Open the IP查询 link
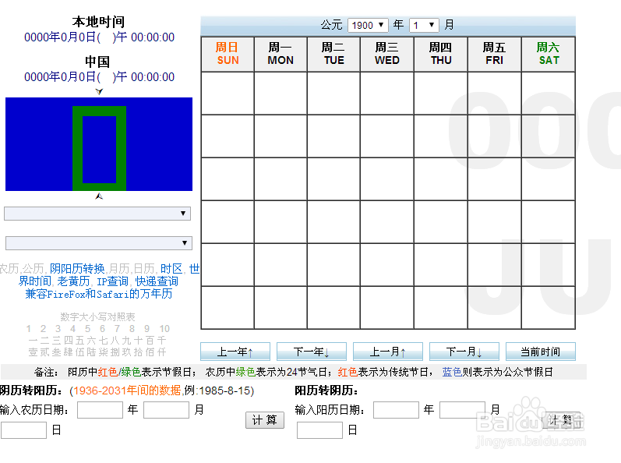The width and height of the screenshot is (621, 463). (x=113, y=281)
